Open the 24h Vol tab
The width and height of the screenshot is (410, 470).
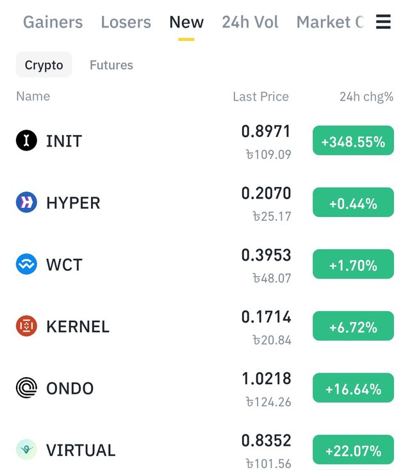coord(250,22)
